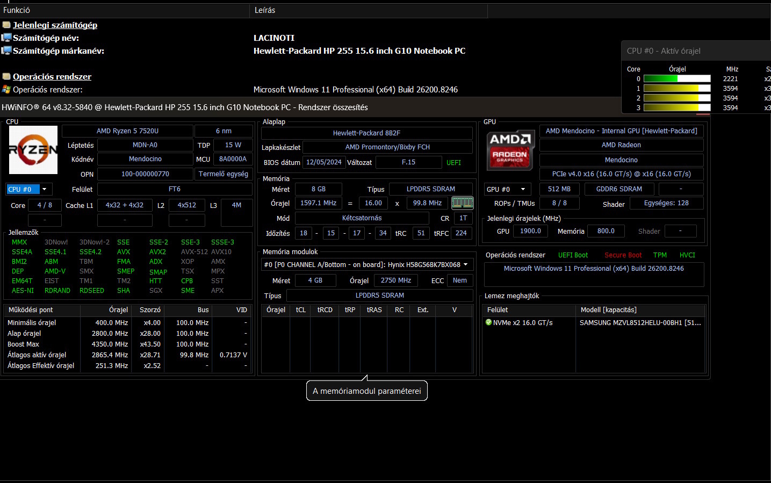Click the Kétcsatornás memory mode field
771x483 pixels.
click(362, 218)
